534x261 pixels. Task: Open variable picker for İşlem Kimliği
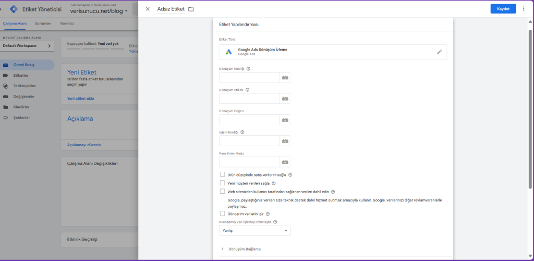285,141
